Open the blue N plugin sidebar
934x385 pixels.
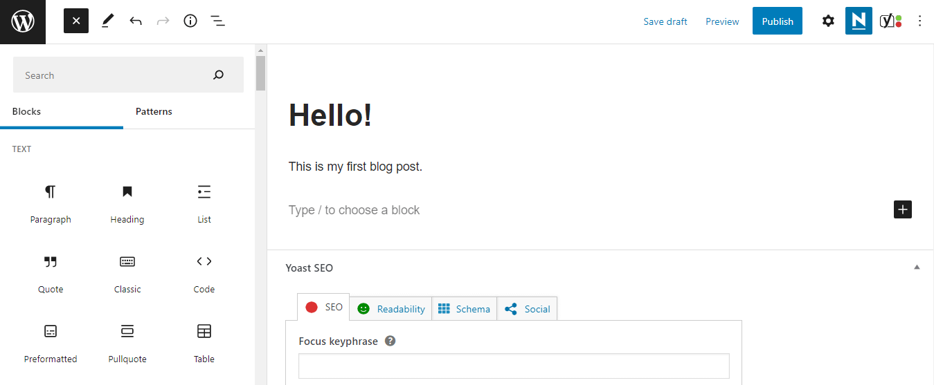point(859,21)
